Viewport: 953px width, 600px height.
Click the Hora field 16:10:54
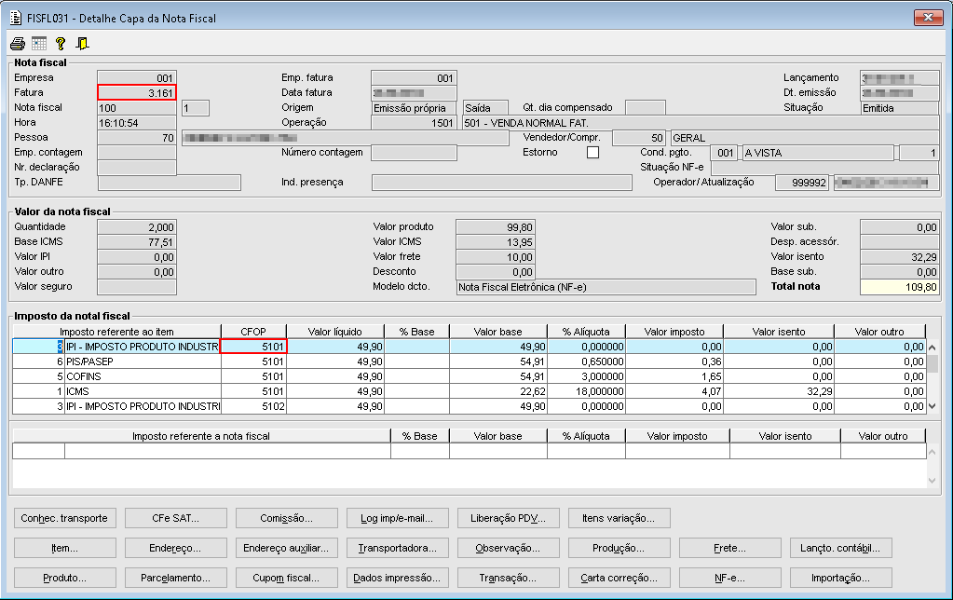tap(137, 123)
